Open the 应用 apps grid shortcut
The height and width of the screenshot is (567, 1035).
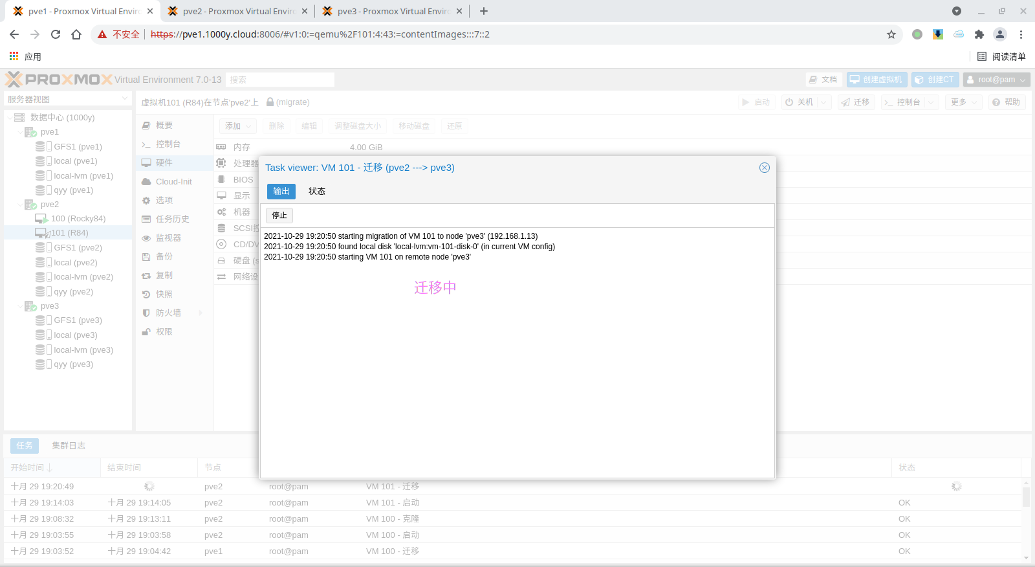(x=25, y=57)
